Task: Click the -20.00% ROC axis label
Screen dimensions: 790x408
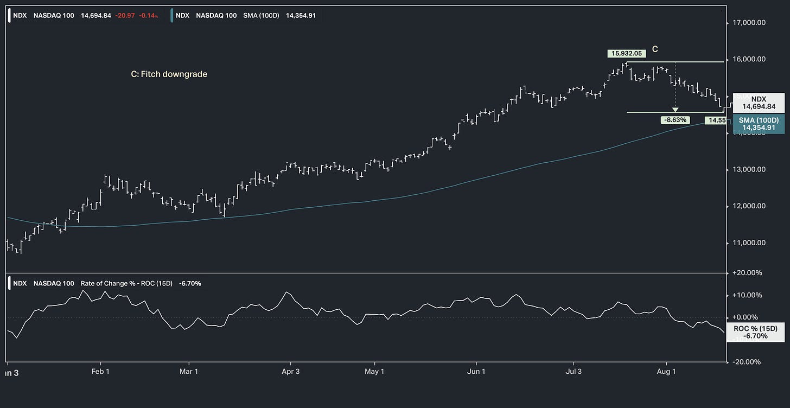Action: point(747,361)
